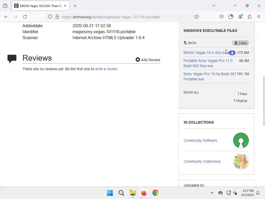Select Addeddate value 2020-09-21 17:02:58
The height and width of the screenshot is (199, 265).
tap(92, 26)
